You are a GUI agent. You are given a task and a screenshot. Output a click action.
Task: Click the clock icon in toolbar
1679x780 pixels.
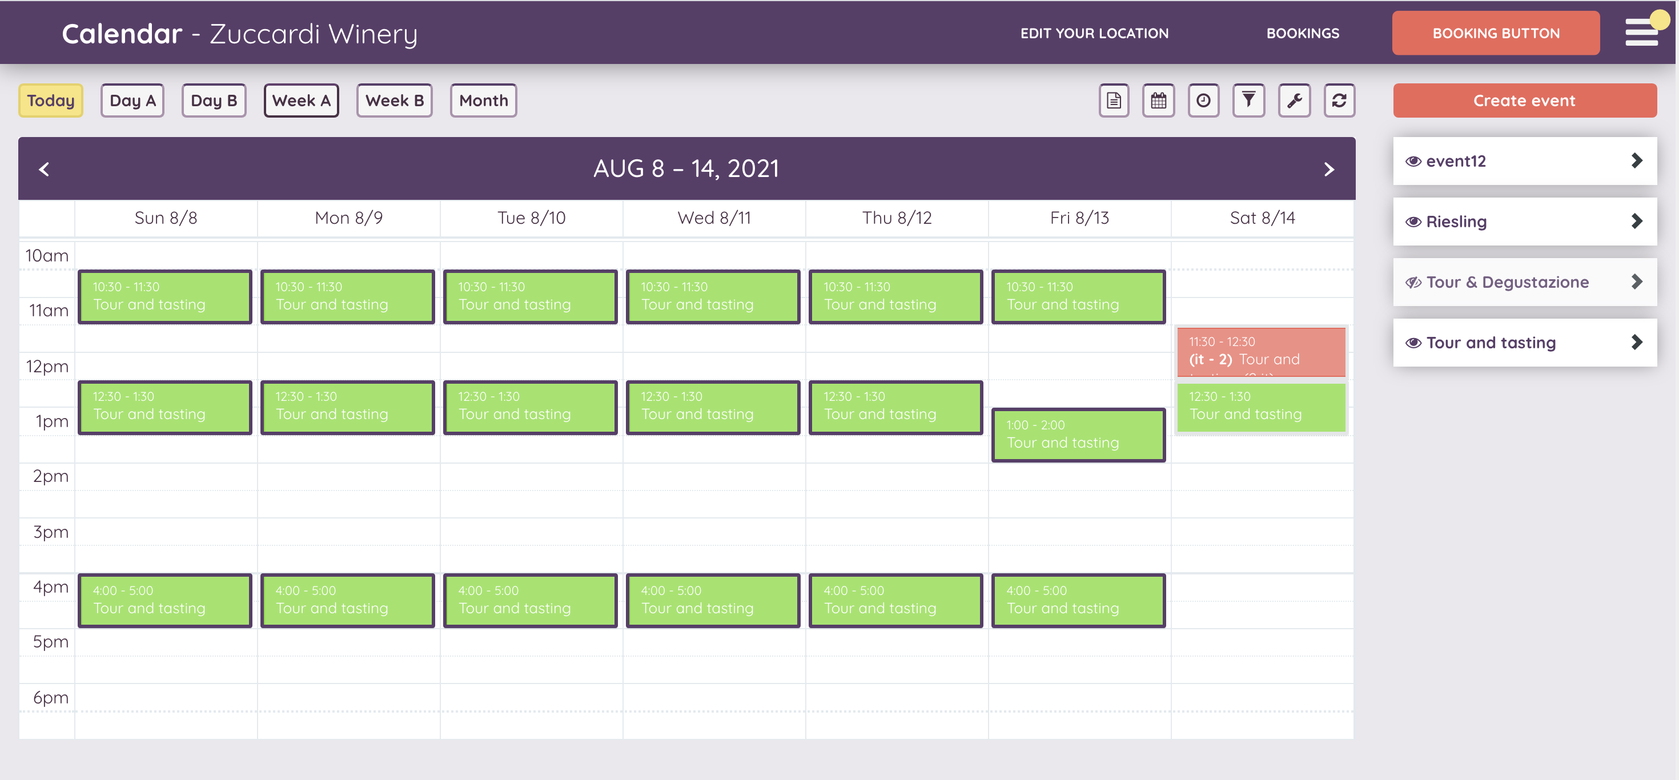pyautogui.click(x=1203, y=100)
